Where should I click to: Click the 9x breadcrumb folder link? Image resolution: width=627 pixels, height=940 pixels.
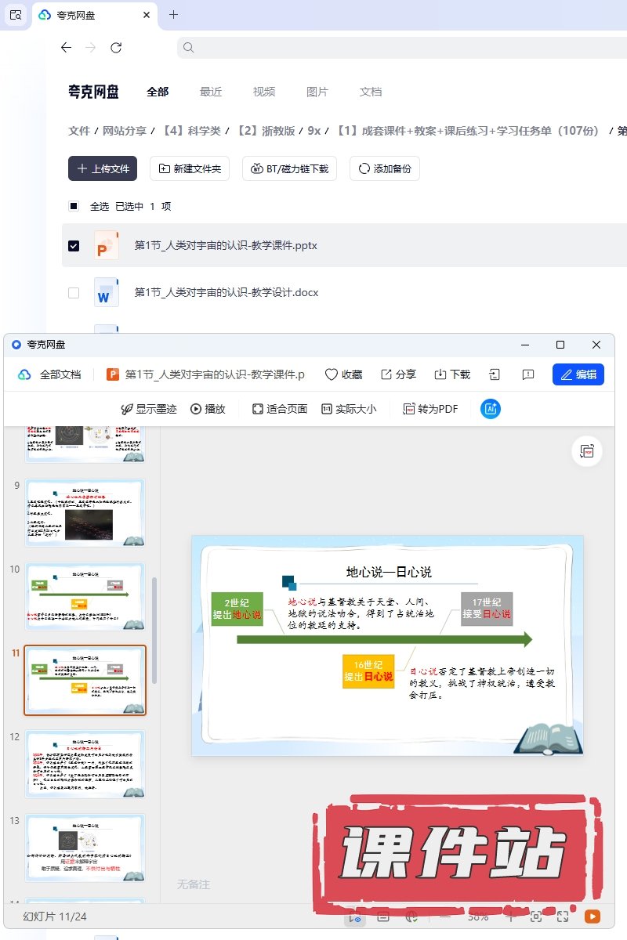point(313,131)
